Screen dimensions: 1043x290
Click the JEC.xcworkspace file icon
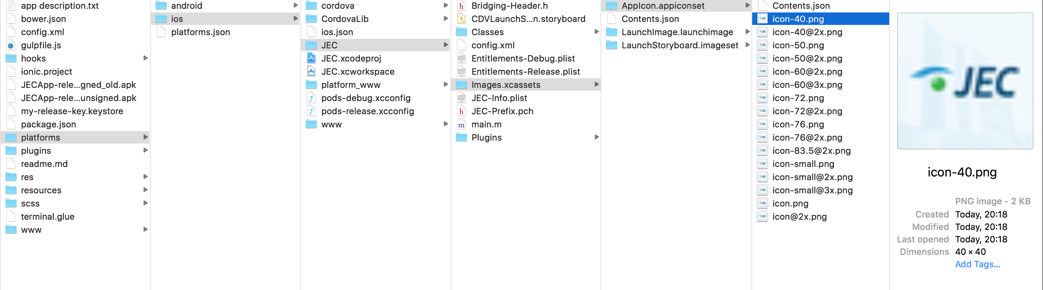coord(311,72)
